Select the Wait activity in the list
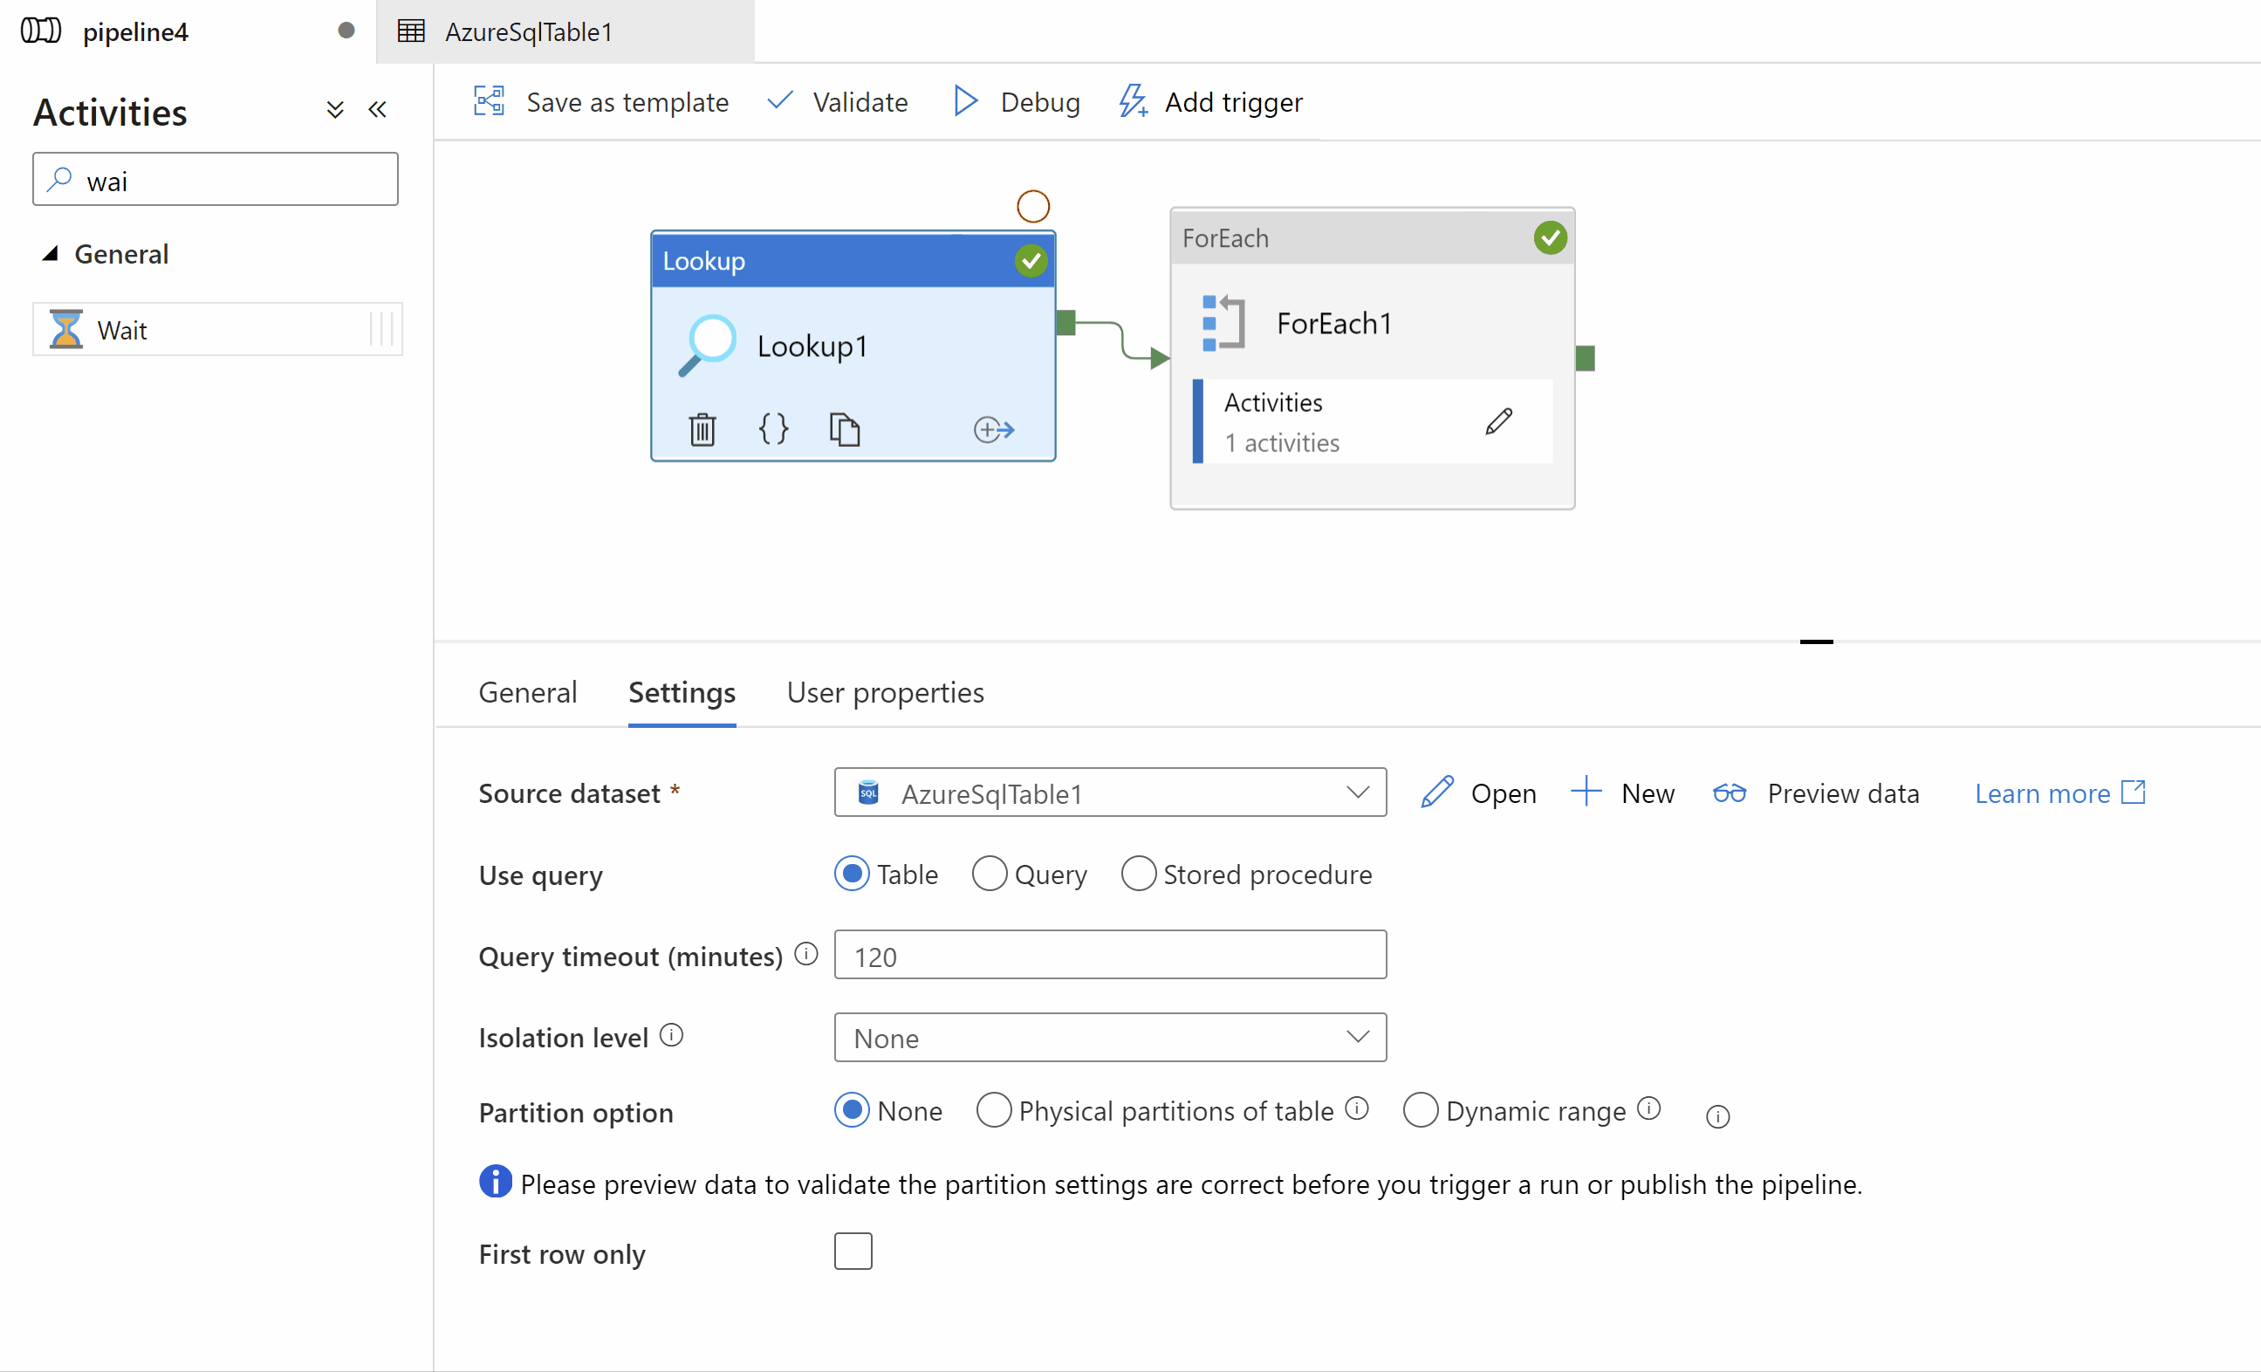The image size is (2261, 1372). pyautogui.click(x=217, y=328)
